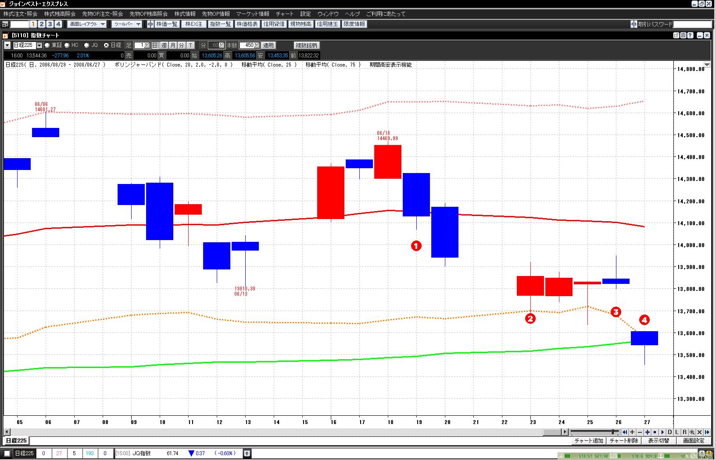Jump to chart start with left-end arrow
Image resolution: width=716 pixels, height=460 pixels.
click(625, 432)
